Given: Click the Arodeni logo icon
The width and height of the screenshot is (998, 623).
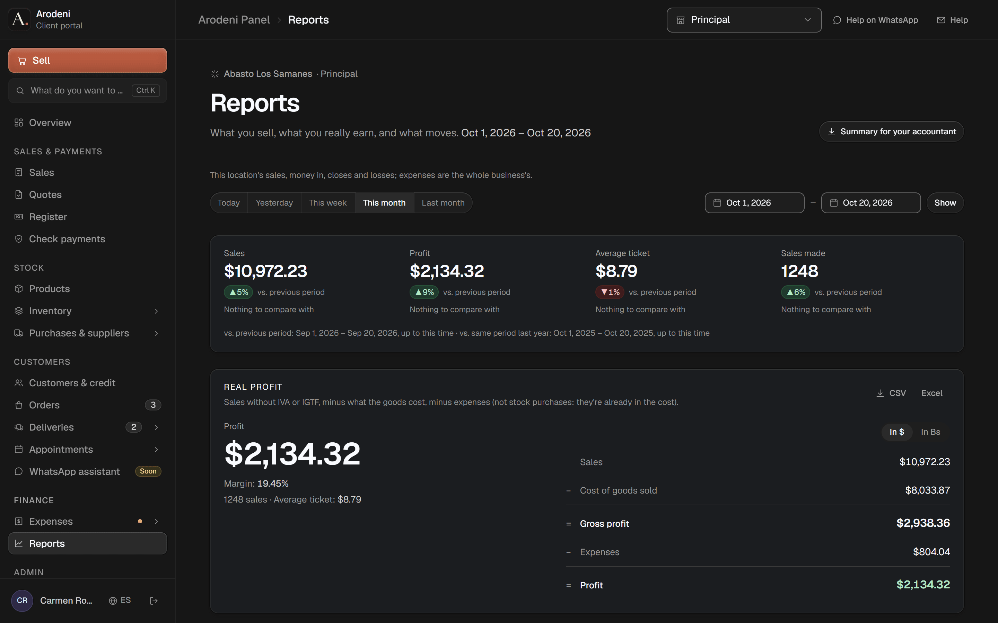Looking at the screenshot, I should coord(19,19).
